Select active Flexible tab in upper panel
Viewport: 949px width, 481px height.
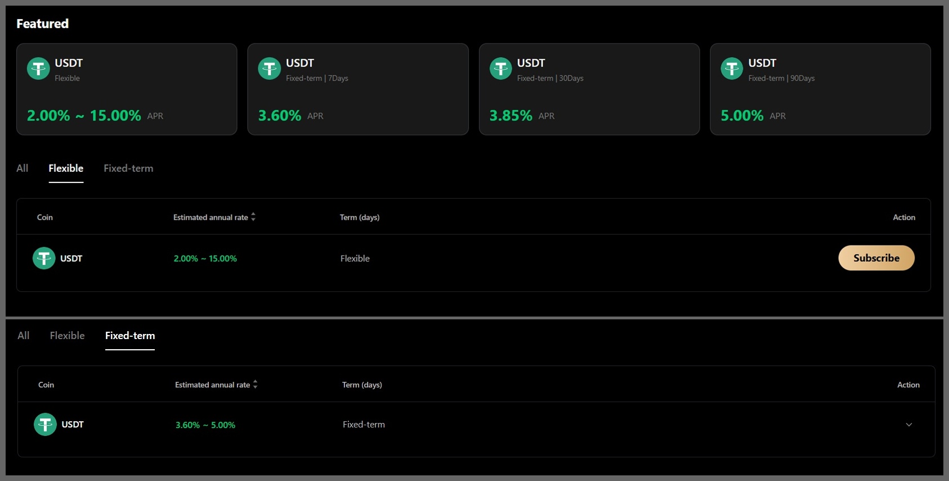(x=66, y=168)
